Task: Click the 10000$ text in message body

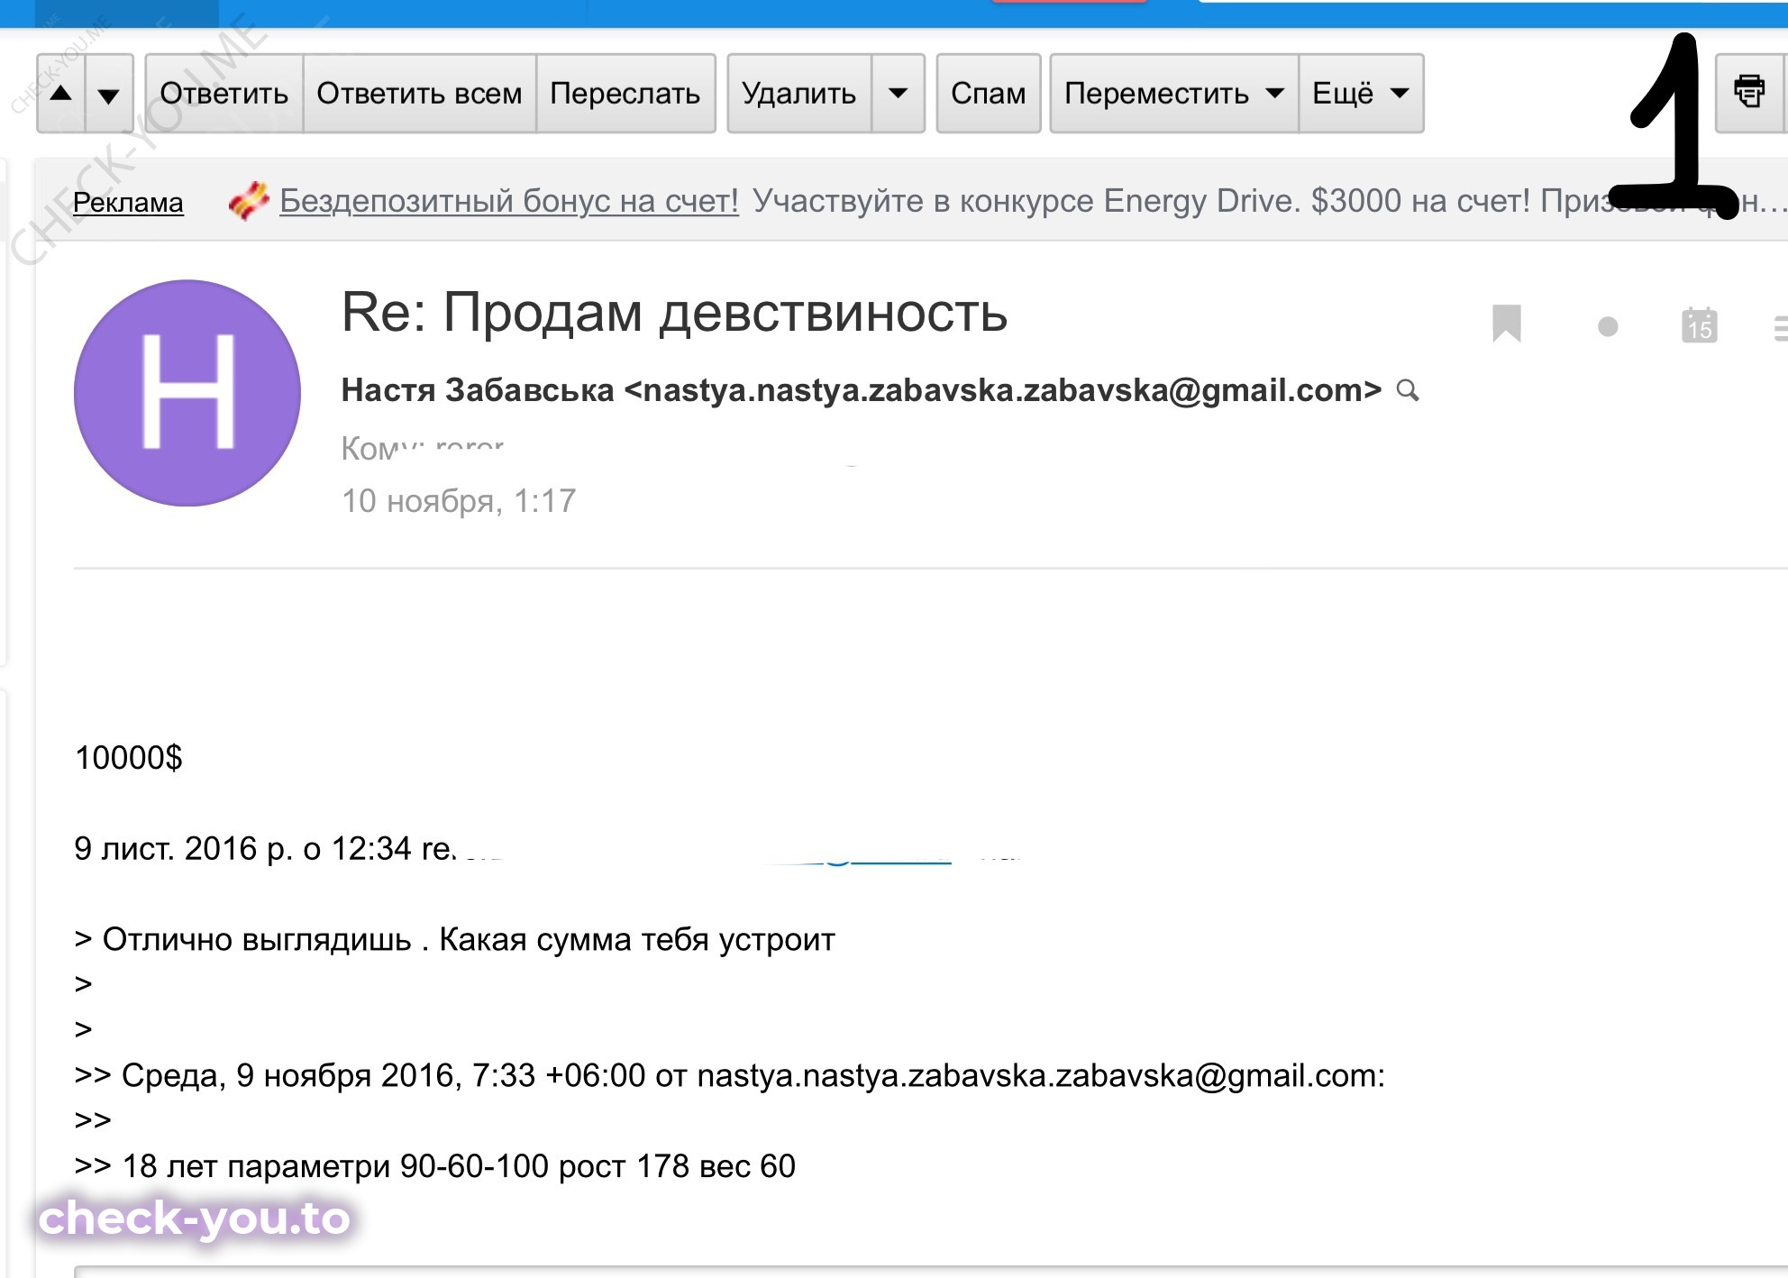Action: pos(129,758)
